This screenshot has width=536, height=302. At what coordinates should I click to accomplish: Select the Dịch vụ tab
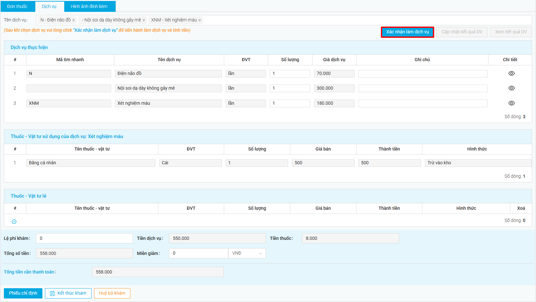(x=49, y=6)
